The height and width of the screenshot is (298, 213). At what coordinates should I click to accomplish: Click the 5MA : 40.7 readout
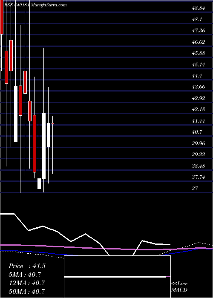(x=25, y=275)
